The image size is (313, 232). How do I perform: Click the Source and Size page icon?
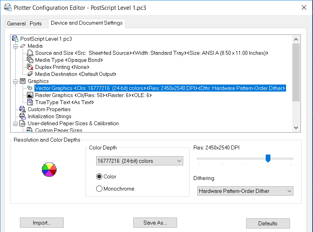pos(30,53)
